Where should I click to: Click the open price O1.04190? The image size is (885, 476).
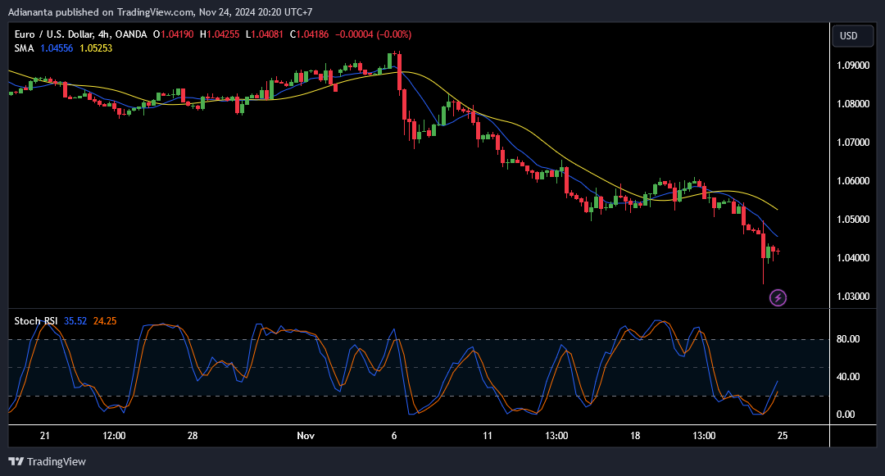point(173,34)
